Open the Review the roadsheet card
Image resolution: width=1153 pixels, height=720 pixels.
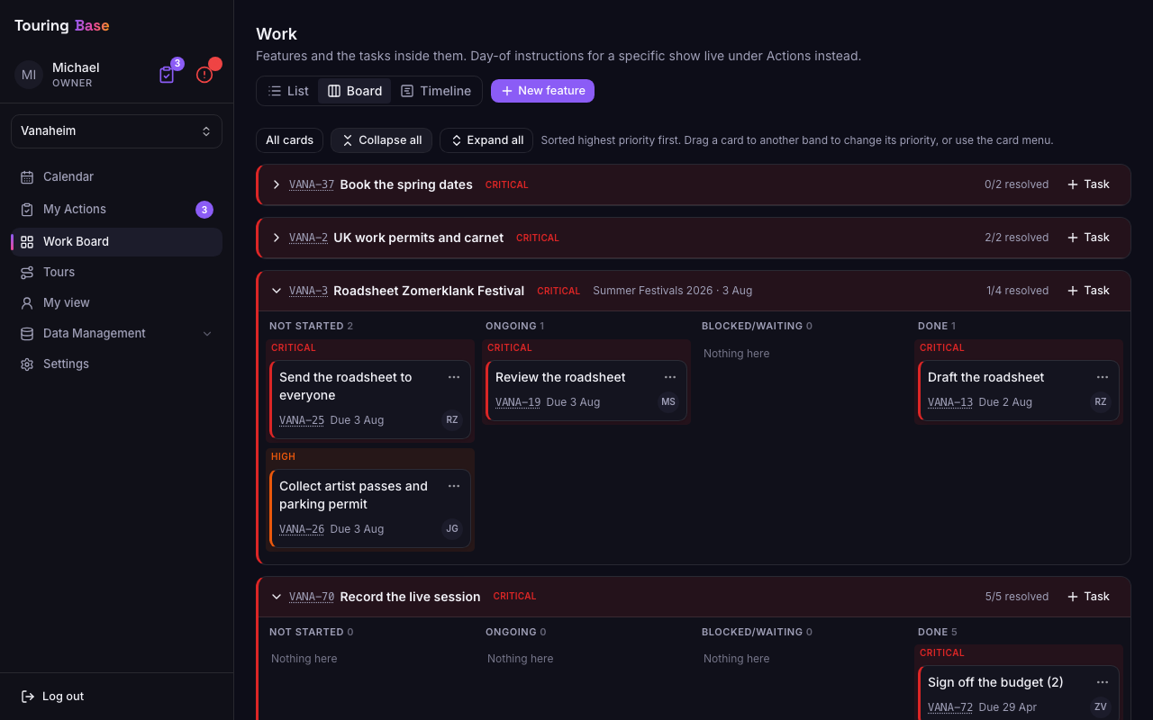coord(586,391)
